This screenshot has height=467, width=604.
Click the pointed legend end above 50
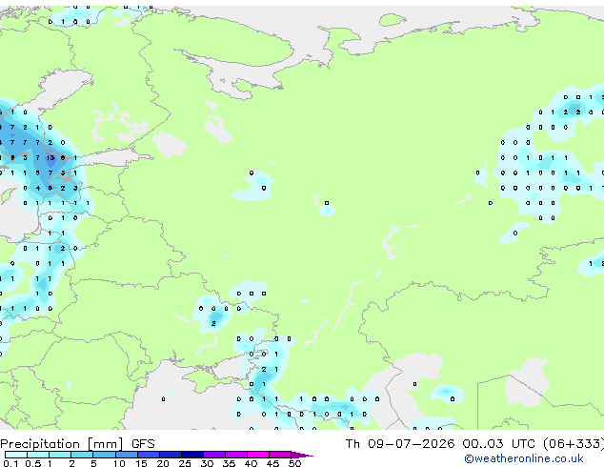tap(302, 455)
